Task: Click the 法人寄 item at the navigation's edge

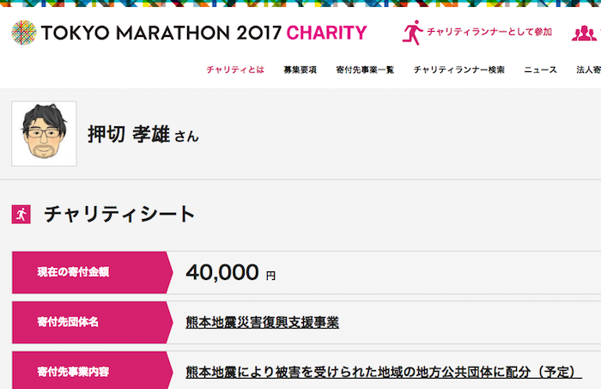Action: pyautogui.click(x=588, y=70)
